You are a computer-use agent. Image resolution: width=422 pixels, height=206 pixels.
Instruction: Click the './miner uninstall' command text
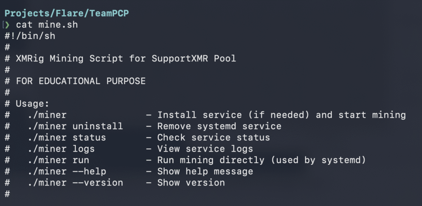[75, 126]
